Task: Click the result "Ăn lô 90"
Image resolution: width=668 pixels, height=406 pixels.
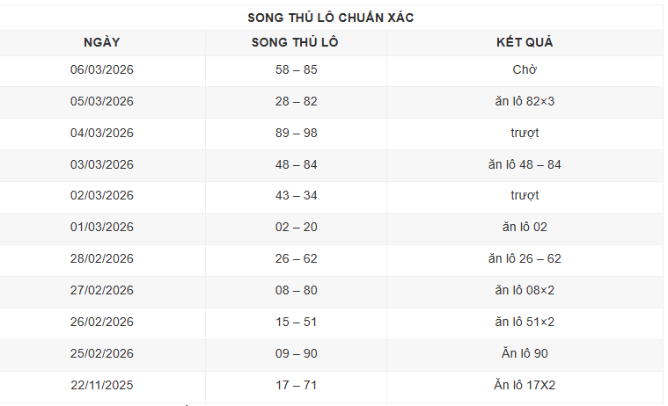Action: click(525, 353)
